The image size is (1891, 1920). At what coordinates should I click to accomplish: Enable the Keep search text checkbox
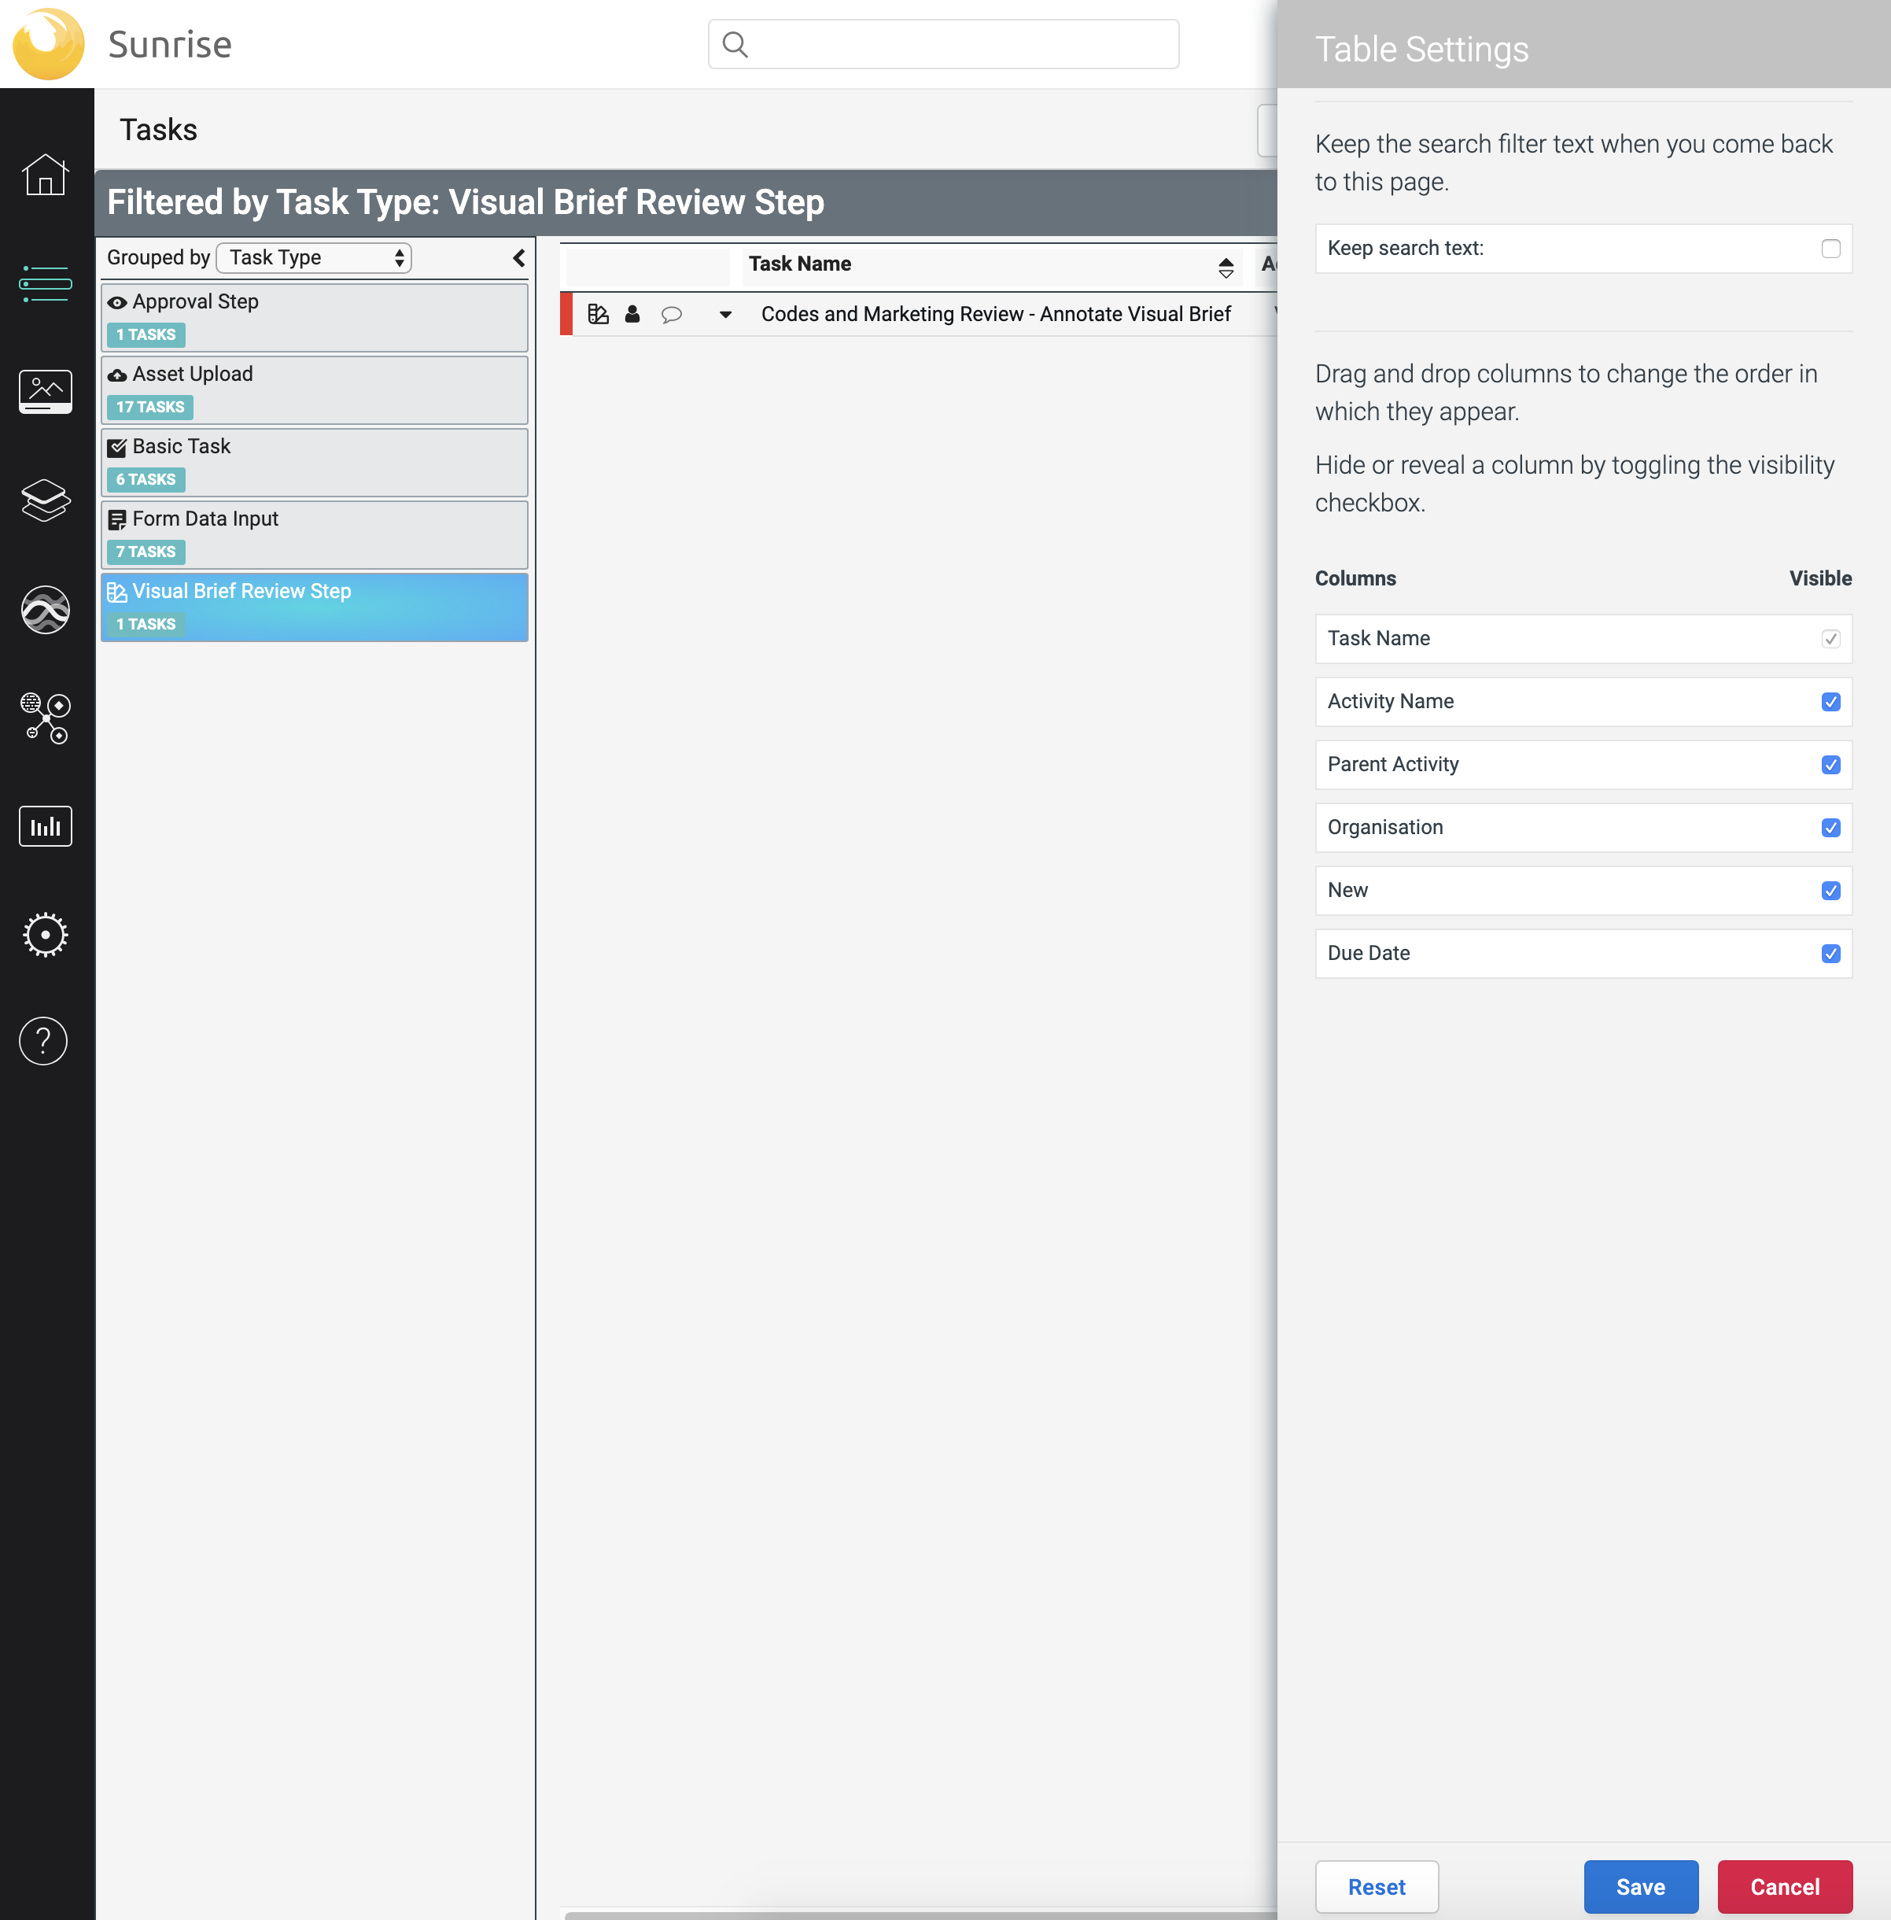[1830, 249]
